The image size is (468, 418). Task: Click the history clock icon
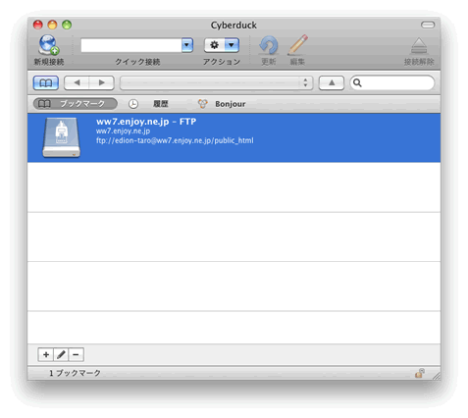pyautogui.click(x=133, y=104)
